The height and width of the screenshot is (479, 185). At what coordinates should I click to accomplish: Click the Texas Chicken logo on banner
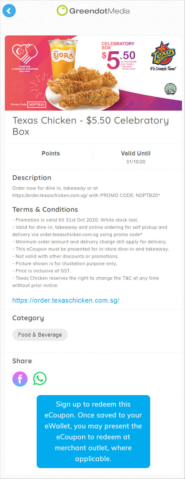click(164, 56)
